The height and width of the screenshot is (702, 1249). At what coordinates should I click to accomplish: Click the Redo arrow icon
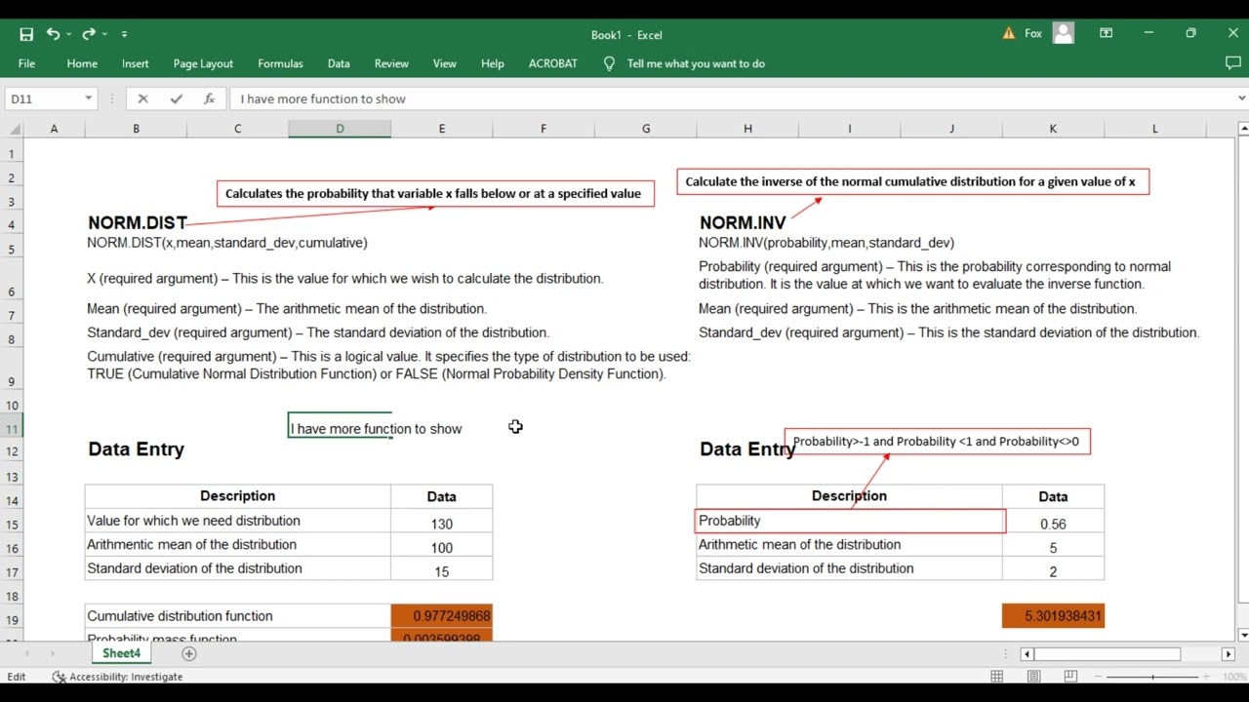click(x=89, y=34)
